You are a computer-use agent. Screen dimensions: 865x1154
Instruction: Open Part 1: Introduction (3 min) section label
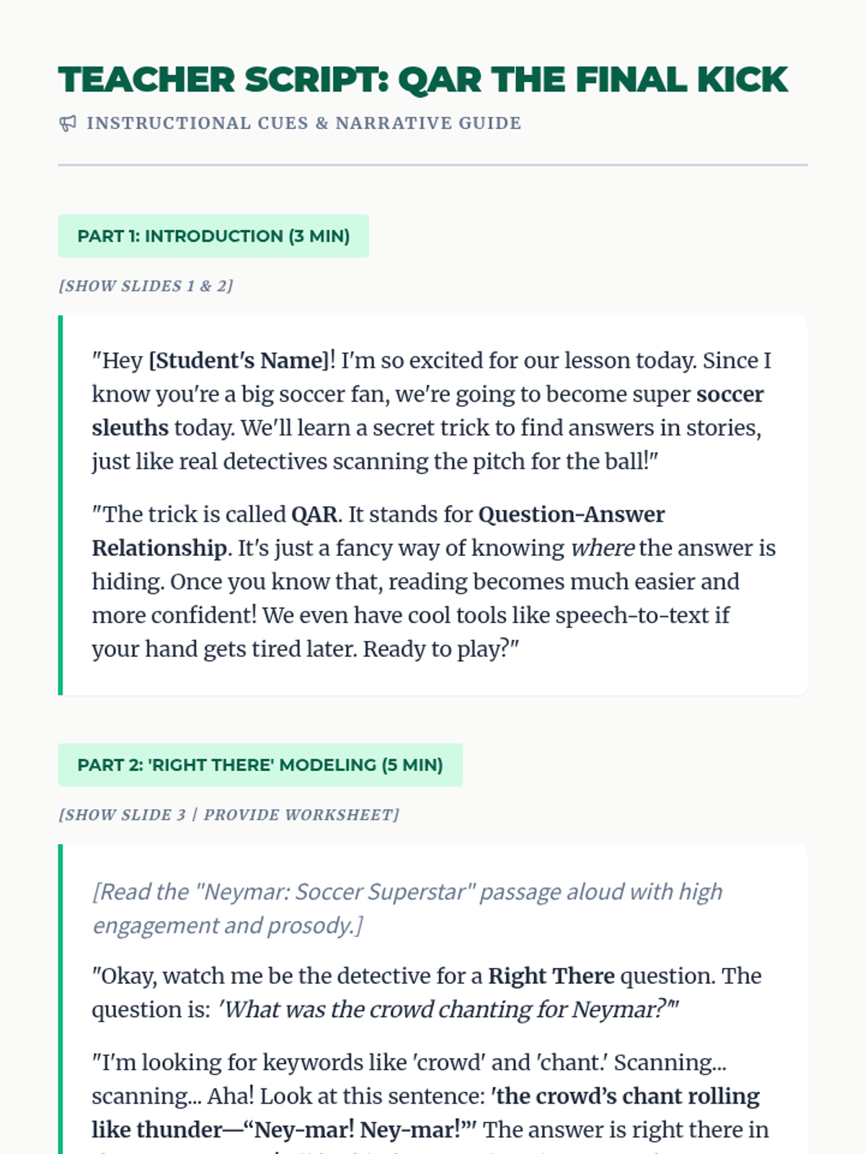(x=213, y=236)
